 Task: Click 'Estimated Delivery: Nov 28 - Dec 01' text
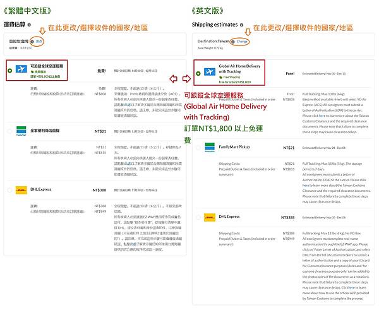[x=324, y=148]
